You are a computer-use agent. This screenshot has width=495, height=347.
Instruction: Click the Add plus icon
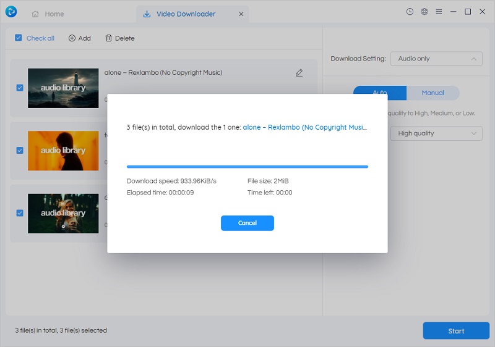click(x=72, y=38)
